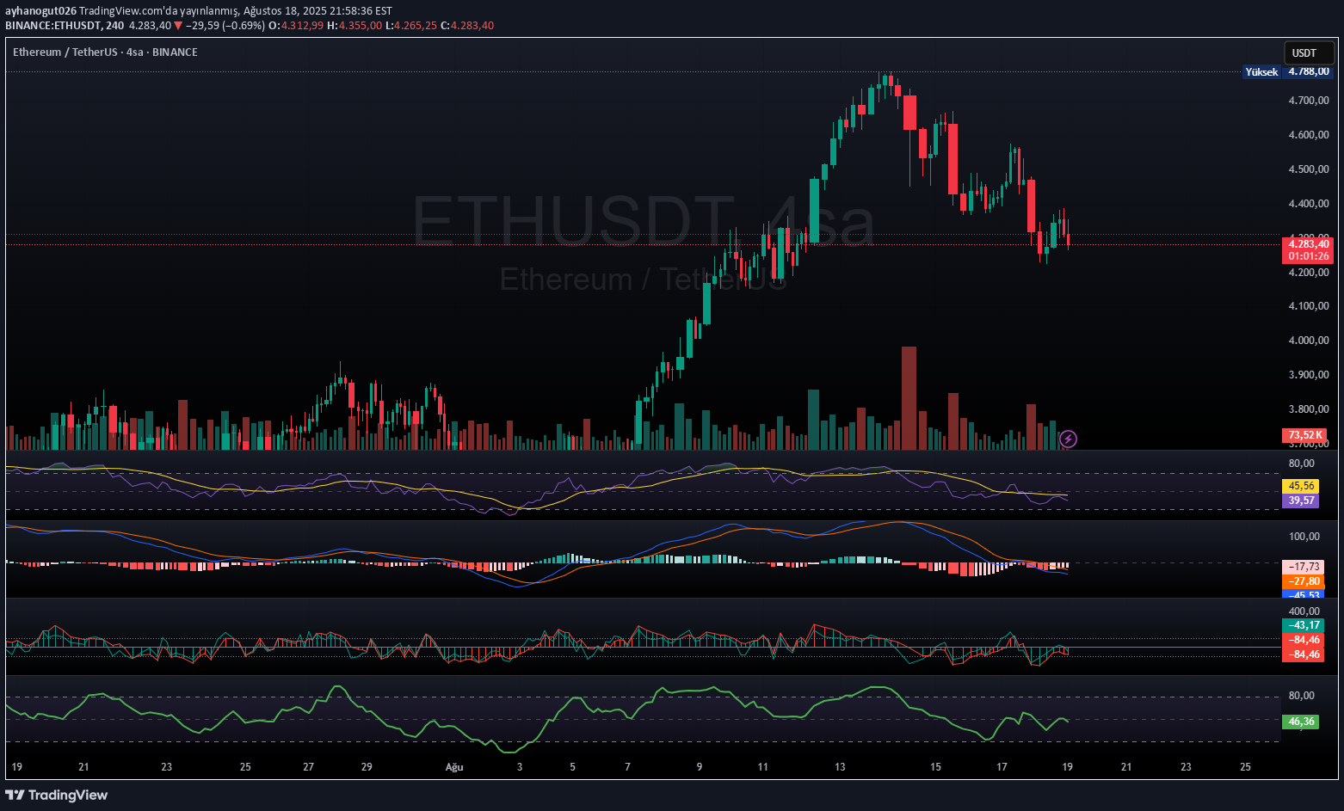Screen dimensions: 1344x811
Task: Click the 4.000,00 price axis tick
Action: click(1309, 341)
